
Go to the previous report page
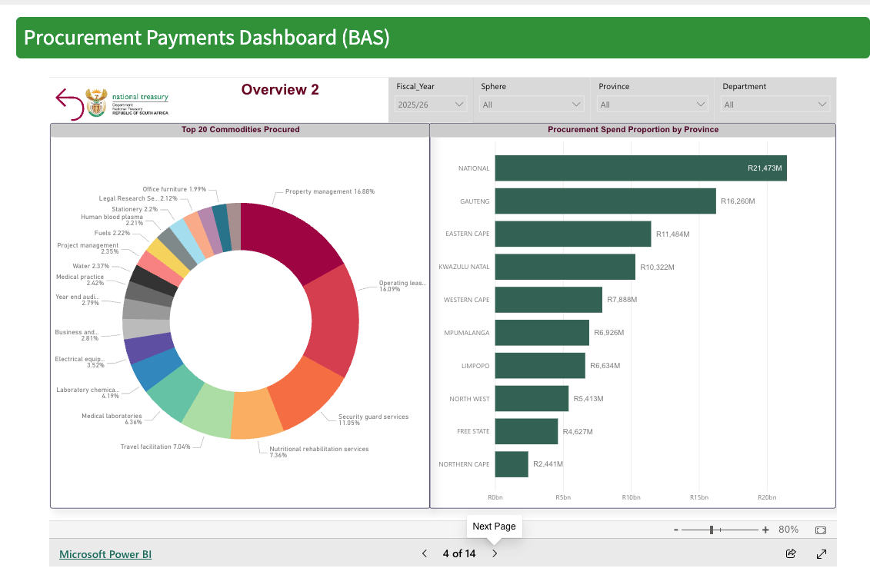click(x=425, y=553)
